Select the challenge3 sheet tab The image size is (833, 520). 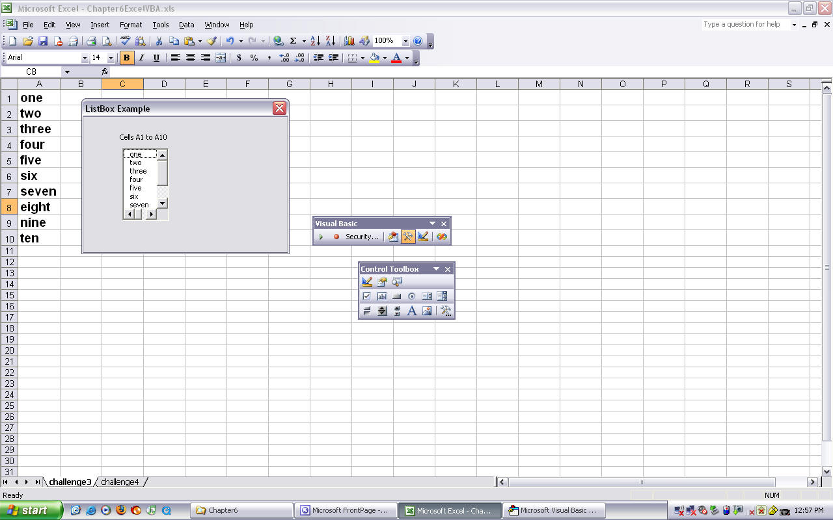coord(70,482)
